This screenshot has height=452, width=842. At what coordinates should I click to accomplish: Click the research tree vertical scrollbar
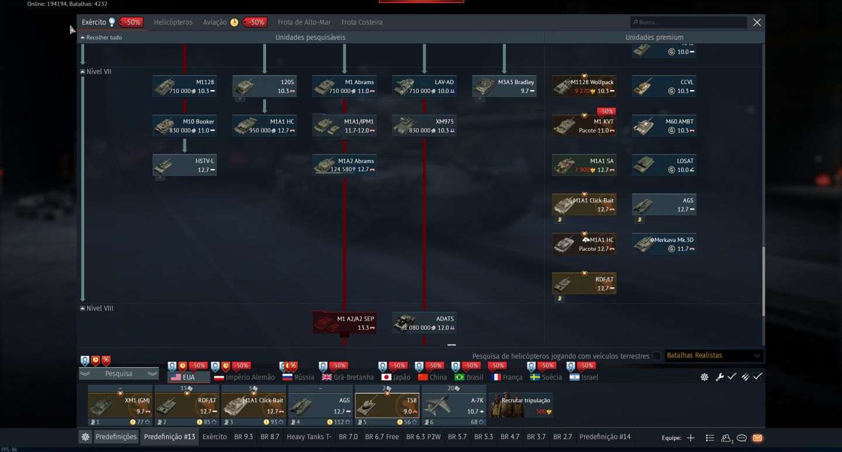click(x=762, y=281)
